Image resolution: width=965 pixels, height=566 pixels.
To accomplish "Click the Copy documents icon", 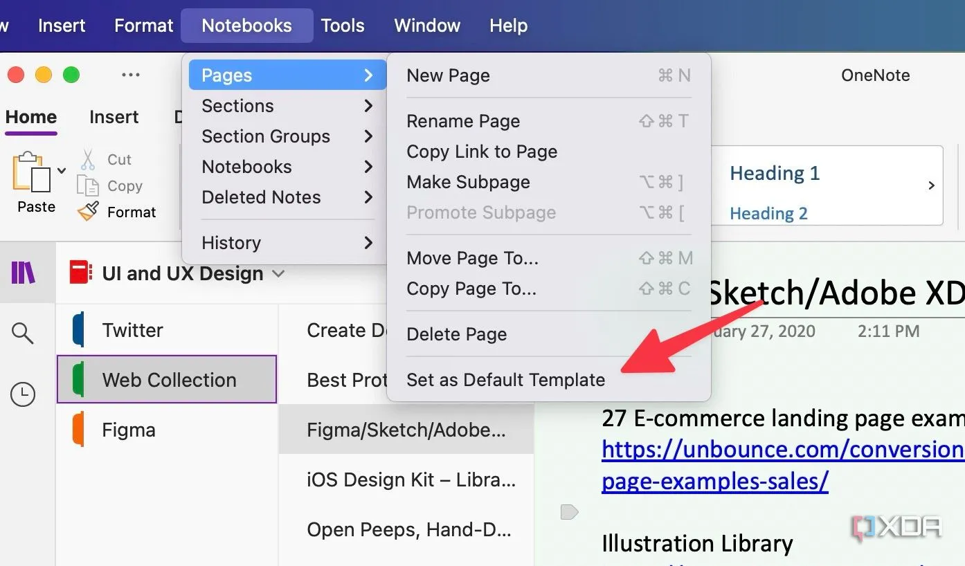I will pyautogui.click(x=88, y=186).
